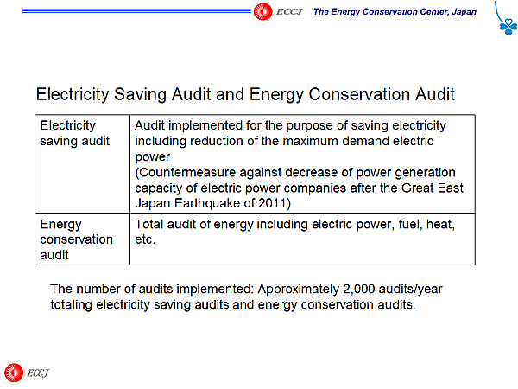This screenshot has height=389, width=518.
Task: Click the red ECCJ sun logo in header
Action: (263, 11)
